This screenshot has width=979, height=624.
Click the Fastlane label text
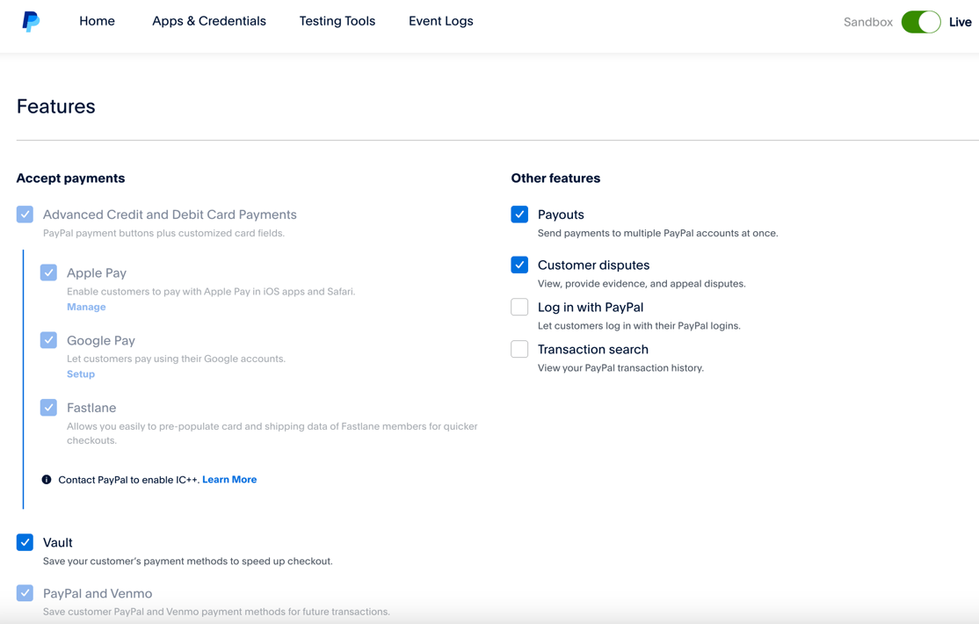pos(91,408)
